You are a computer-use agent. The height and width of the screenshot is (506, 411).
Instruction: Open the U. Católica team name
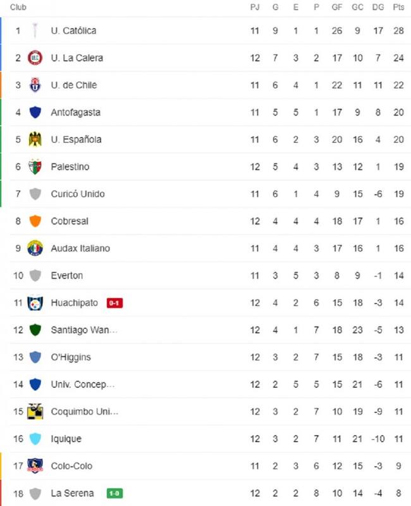[73, 30]
